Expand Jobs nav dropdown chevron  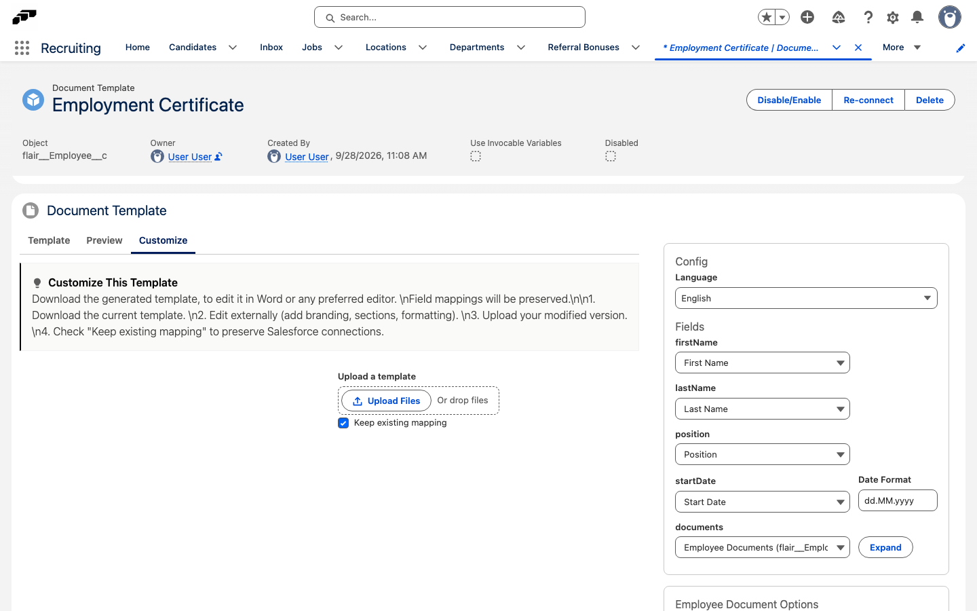coord(339,48)
